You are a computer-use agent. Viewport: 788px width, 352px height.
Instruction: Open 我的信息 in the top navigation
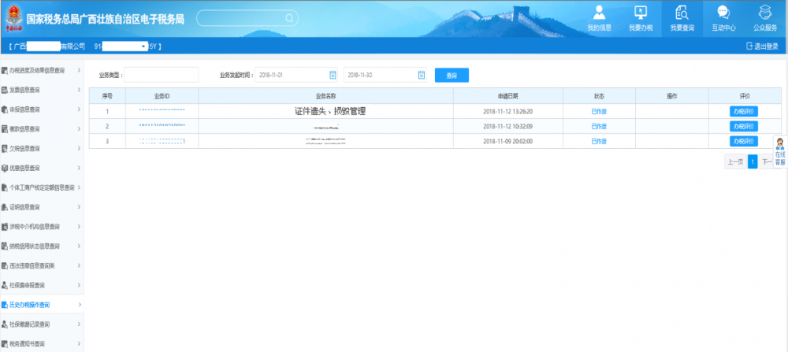pos(599,19)
